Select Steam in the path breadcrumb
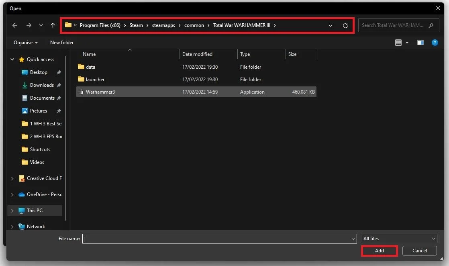This screenshot has width=449, height=266. [x=136, y=25]
